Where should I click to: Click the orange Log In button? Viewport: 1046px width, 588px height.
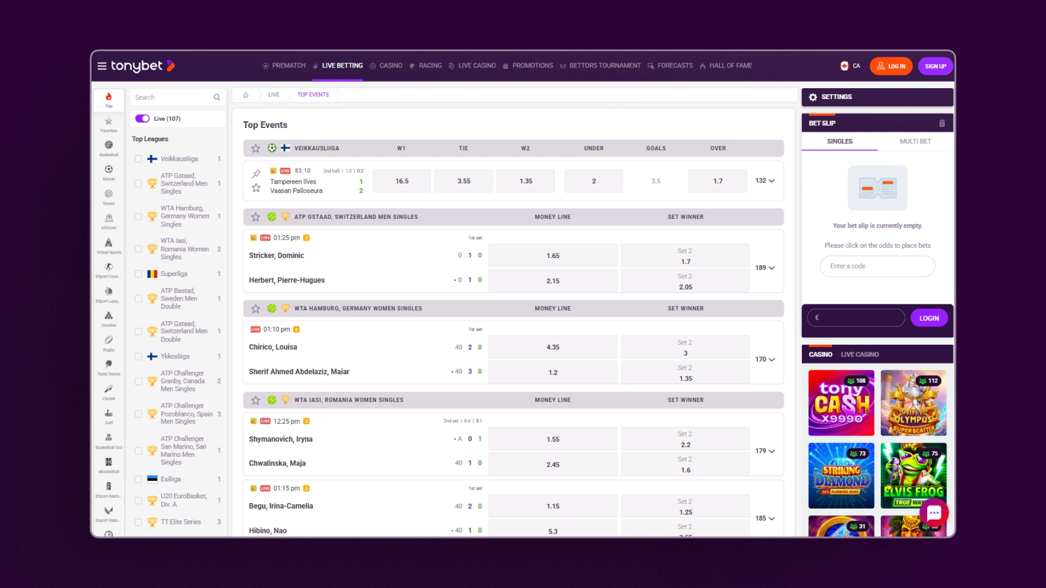[x=891, y=66]
